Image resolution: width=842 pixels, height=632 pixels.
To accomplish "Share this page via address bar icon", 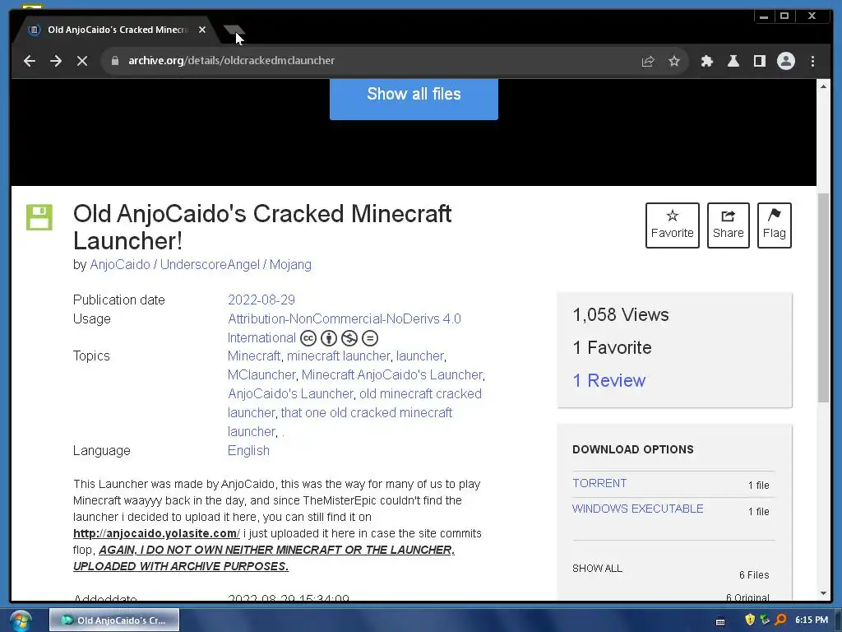I will (x=648, y=61).
